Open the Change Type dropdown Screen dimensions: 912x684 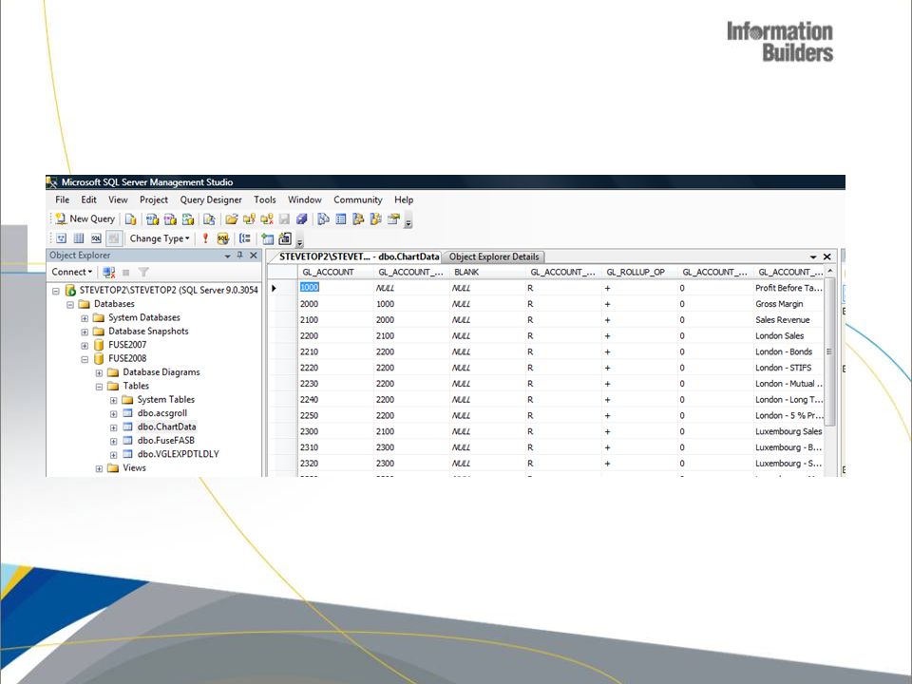(160, 238)
